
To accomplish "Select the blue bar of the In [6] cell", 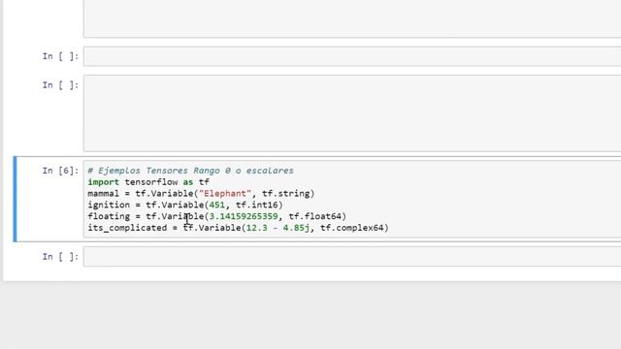I will (x=16, y=199).
